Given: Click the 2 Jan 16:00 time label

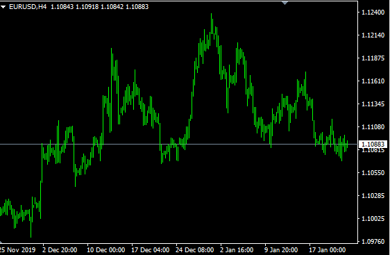Looking at the screenshot, I should point(237,249).
